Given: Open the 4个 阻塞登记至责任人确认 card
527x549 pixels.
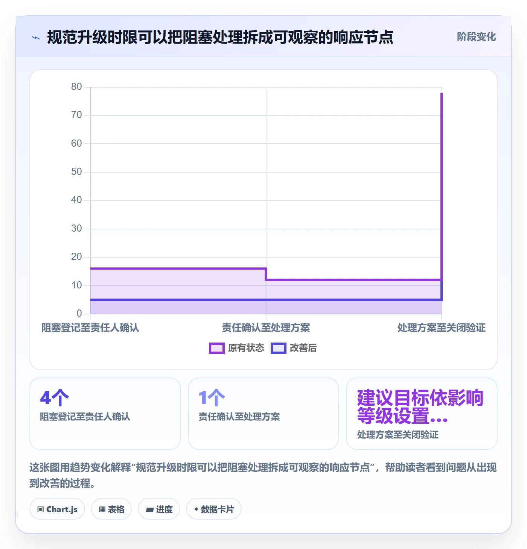Looking at the screenshot, I should [x=105, y=414].
